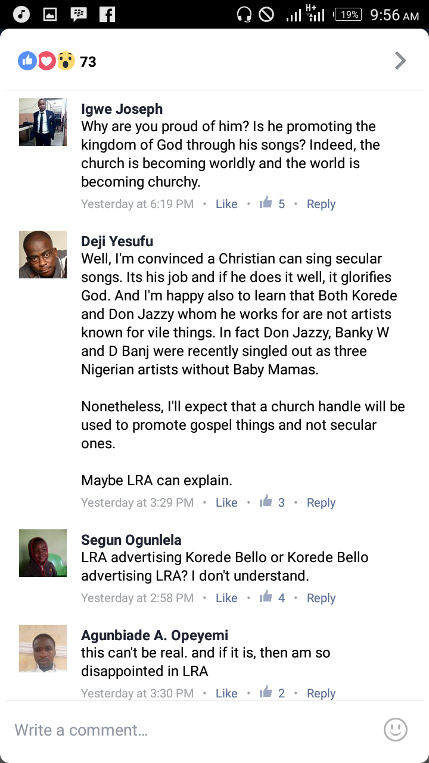Tap the red Love reaction icon
The width and height of the screenshot is (429, 763).
click(46, 61)
